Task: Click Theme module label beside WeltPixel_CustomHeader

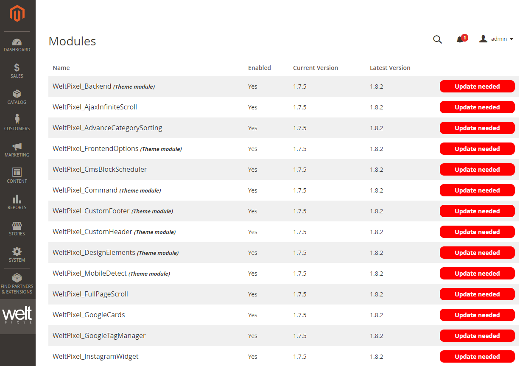Action: coord(155,232)
